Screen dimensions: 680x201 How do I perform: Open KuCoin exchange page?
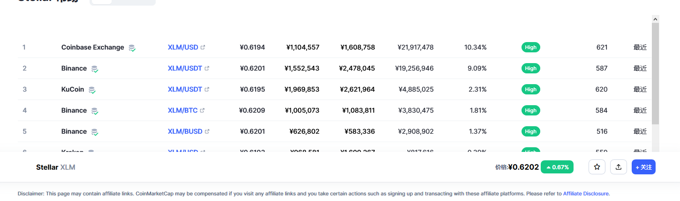point(73,89)
